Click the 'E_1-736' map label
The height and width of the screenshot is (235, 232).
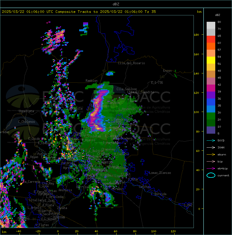(157, 83)
